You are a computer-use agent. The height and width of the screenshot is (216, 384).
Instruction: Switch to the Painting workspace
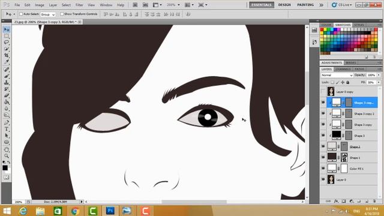click(305, 5)
